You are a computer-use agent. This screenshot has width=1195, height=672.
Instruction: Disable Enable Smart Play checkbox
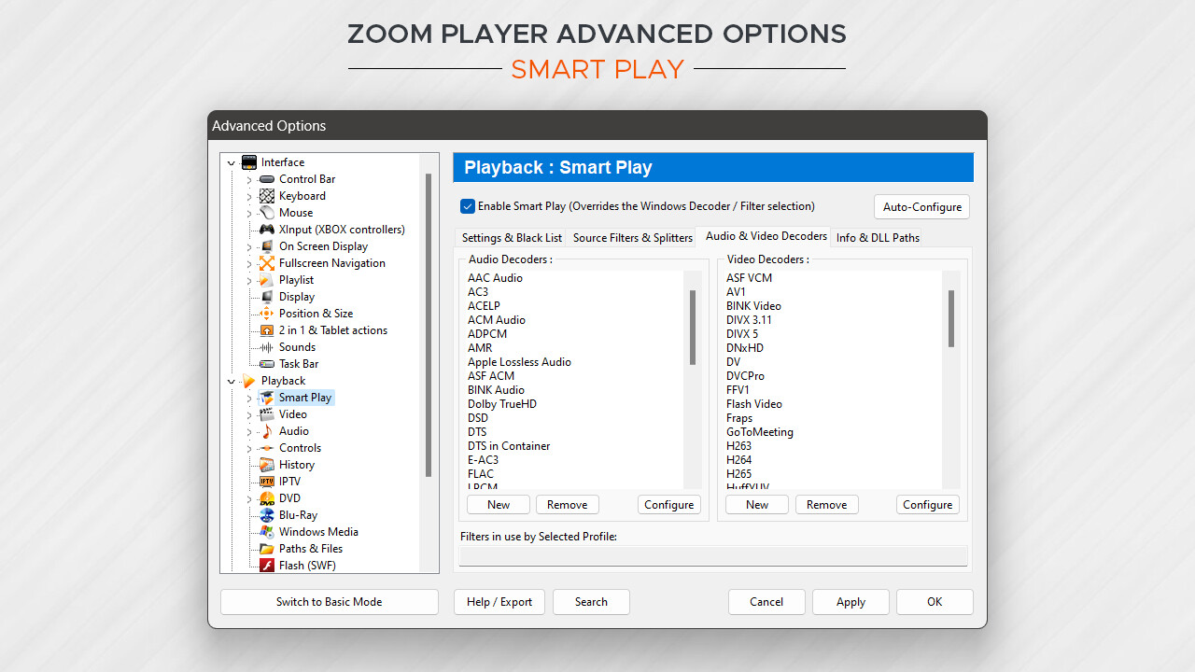(x=467, y=206)
